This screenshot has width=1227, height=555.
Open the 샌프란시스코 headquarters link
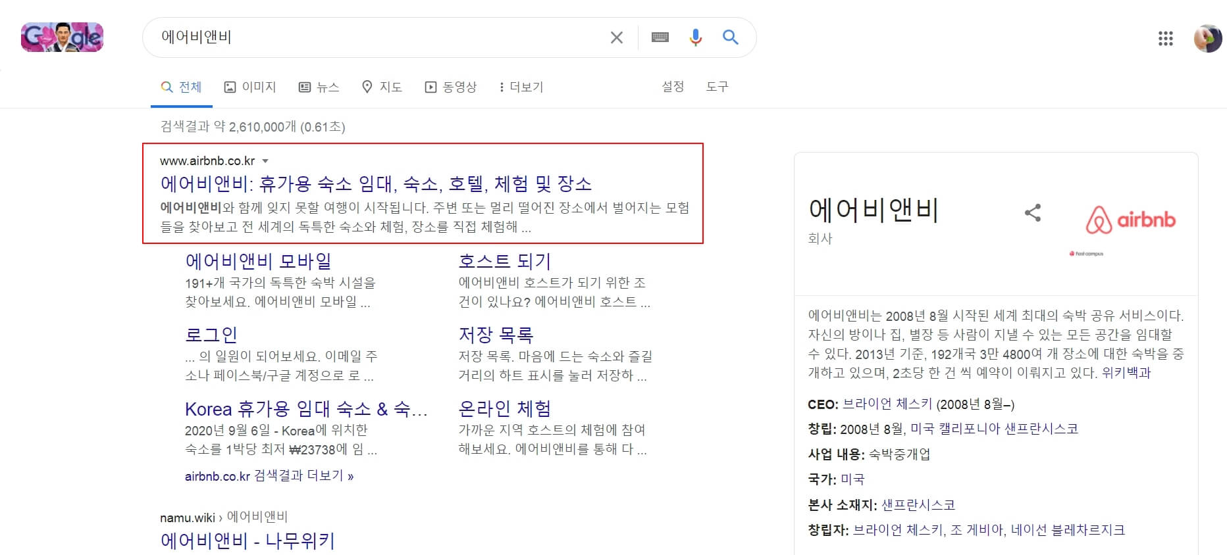918,505
